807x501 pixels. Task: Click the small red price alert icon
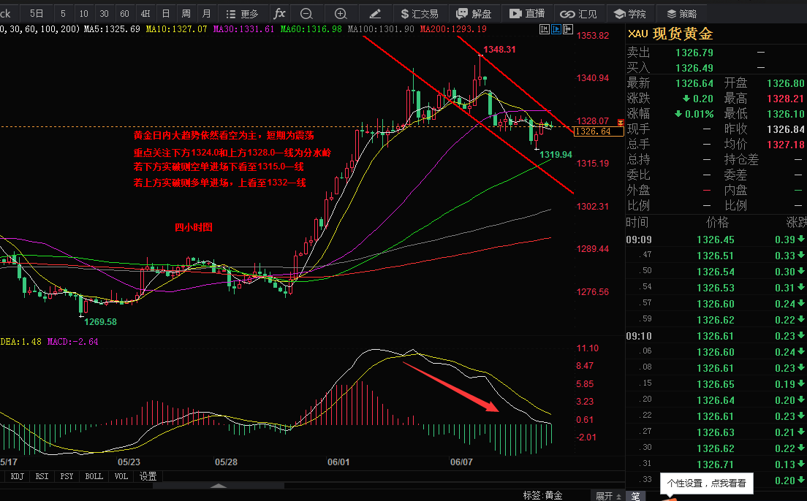(621, 123)
